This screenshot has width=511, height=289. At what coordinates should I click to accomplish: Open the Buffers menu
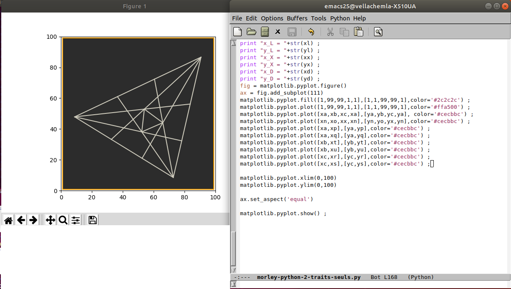(x=297, y=18)
